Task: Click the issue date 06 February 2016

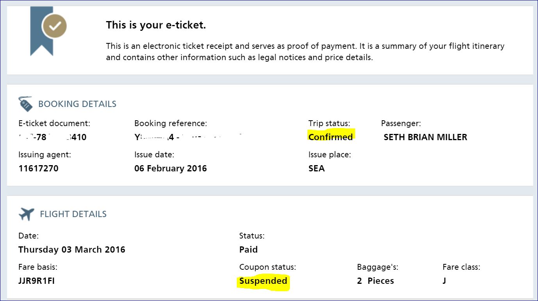Action: [x=170, y=169]
